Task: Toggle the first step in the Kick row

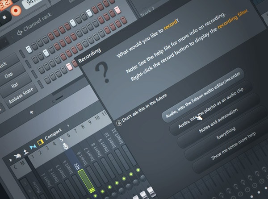Action: click(x=29, y=50)
